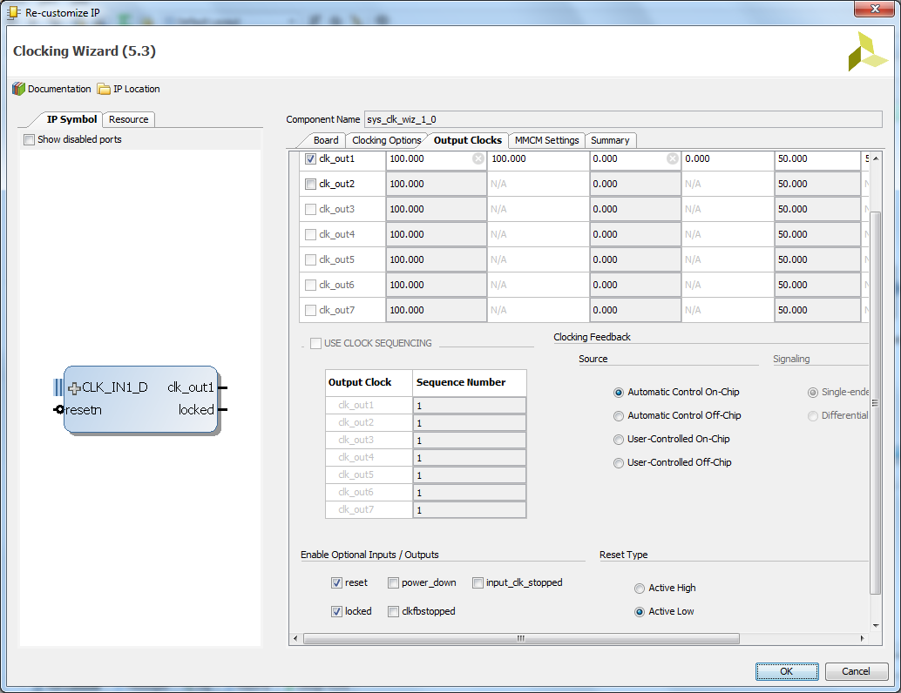Select Automatic Control Off-Chip feedback source
The image size is (901, 693).
[619, 416]
